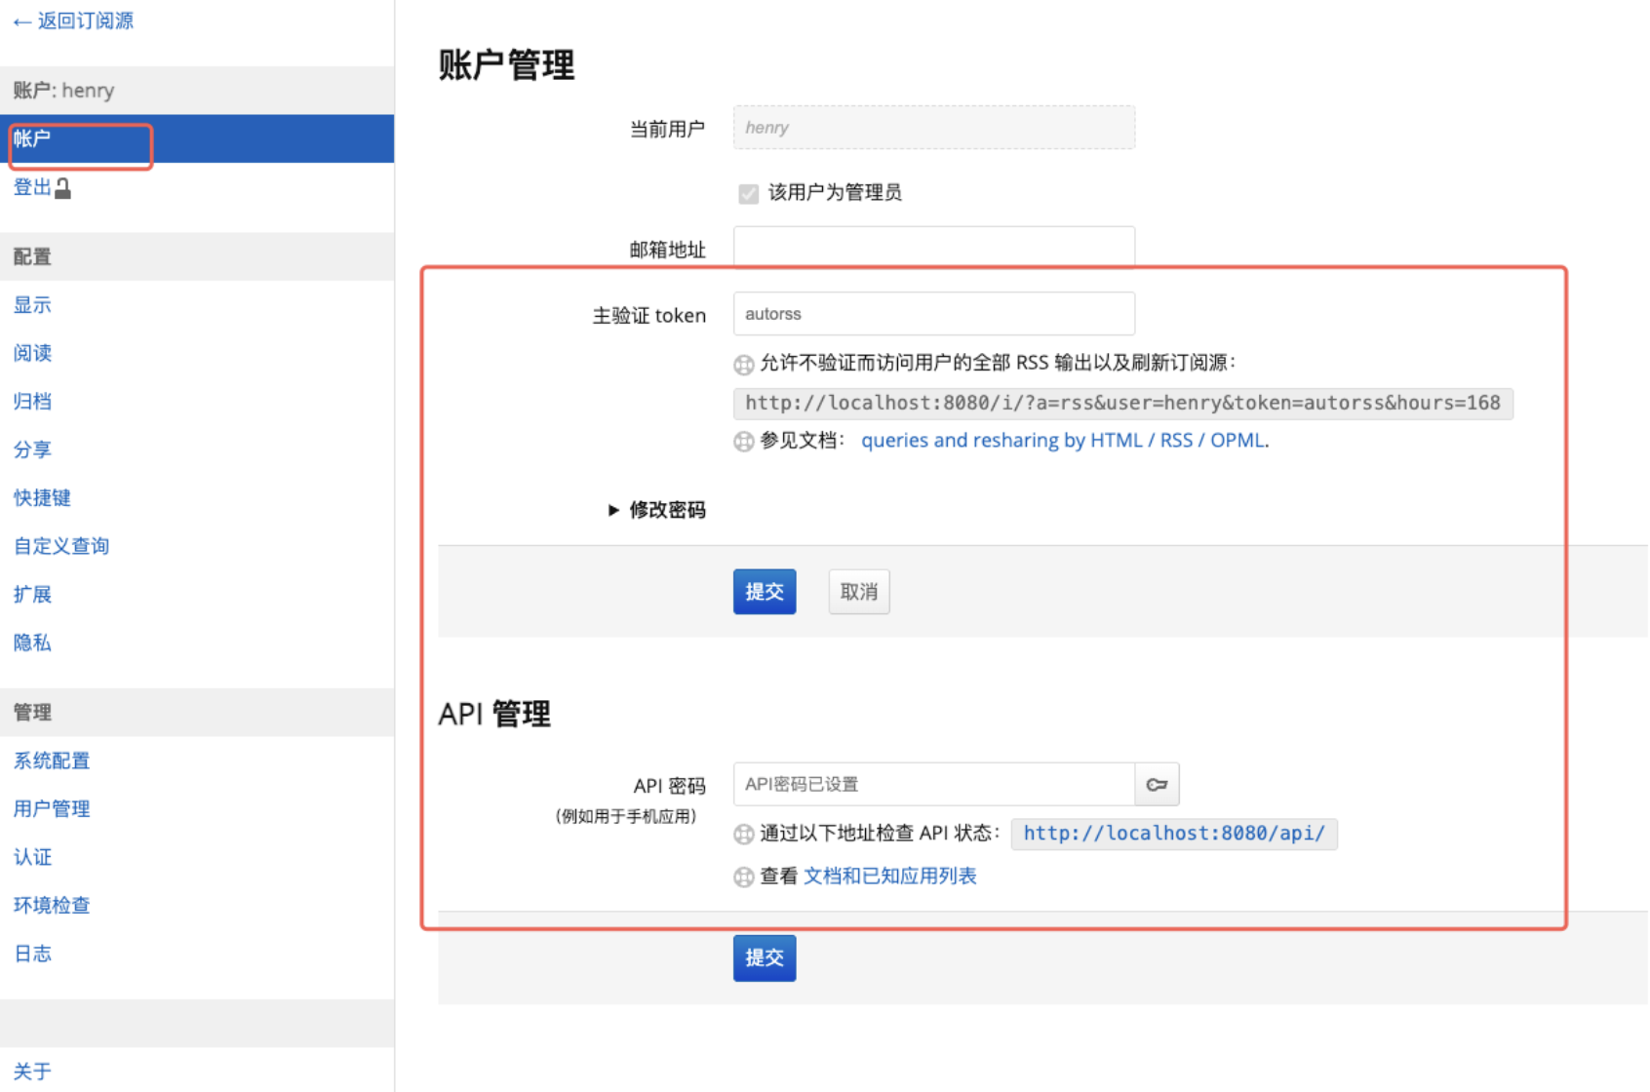The image size is (1650, 1092).
Task: Submit the account form with 提交
Action: 765,592
